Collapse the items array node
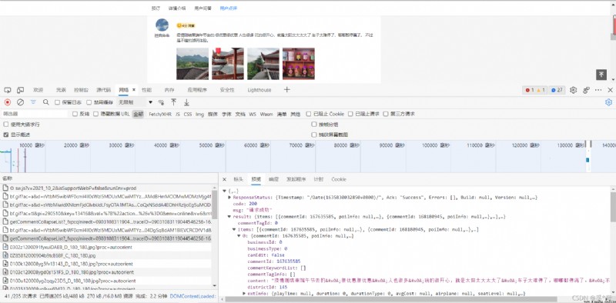The height and width of the screenshot is (303, 616). [x=235, y=230]
